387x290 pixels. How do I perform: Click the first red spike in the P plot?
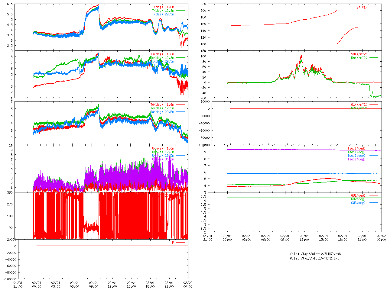(x=141, y=262)
